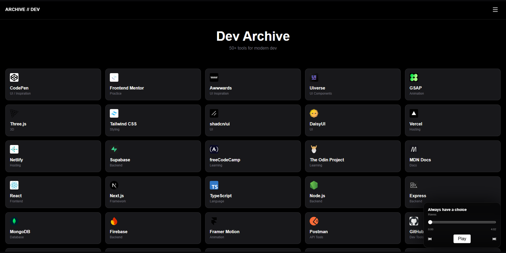506x253 pixels.
Task: Click the 'freeCodeCamp' card title
Action: point(225,160)
